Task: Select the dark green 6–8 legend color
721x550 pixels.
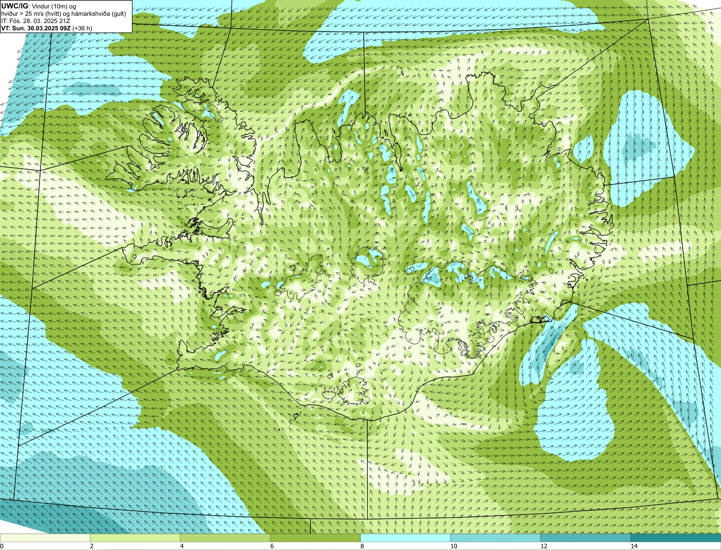Action: point(315,538)
